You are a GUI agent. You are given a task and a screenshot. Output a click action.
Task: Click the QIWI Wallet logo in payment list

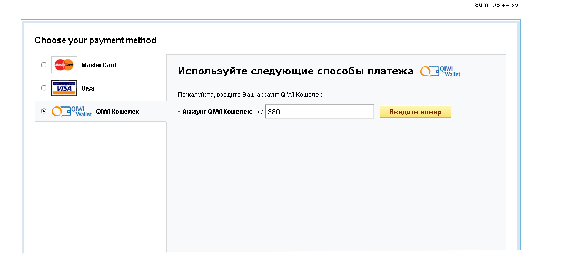pos(72,111)
